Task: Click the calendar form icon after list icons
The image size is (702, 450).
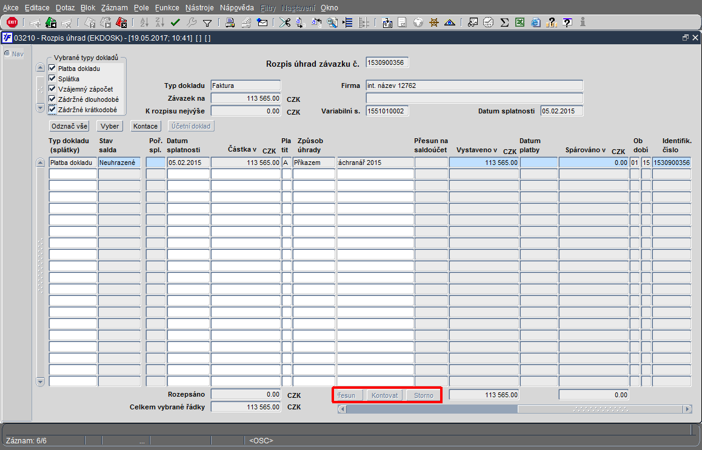Action: (x=387, y=22)
